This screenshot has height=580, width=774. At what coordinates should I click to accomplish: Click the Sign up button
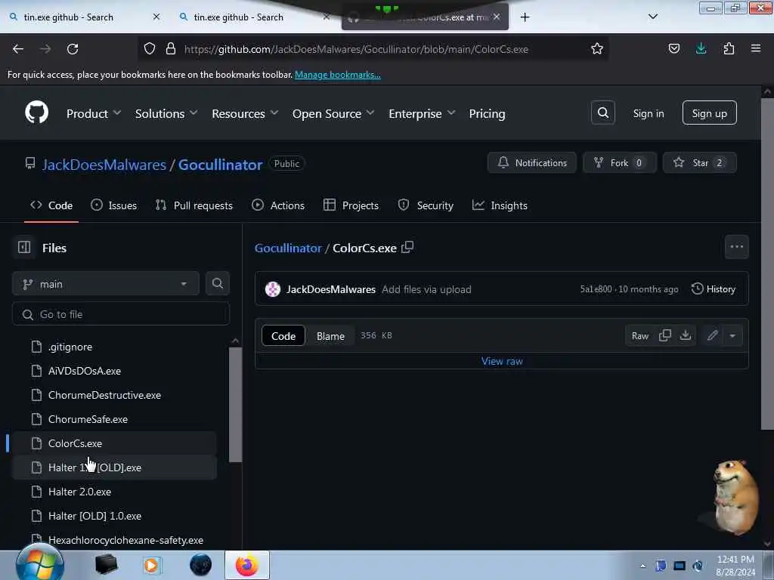(709, 113)
